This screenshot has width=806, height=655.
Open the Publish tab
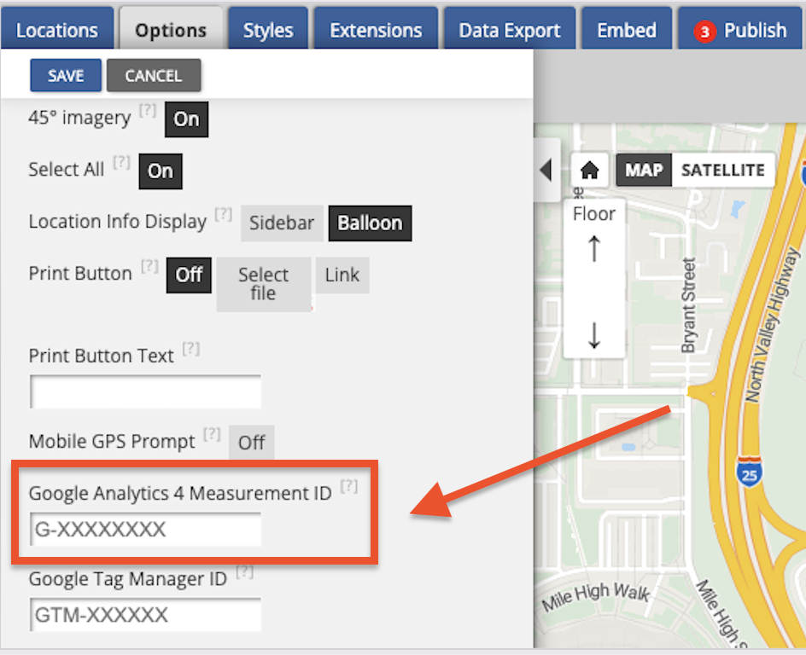[739, 31]
